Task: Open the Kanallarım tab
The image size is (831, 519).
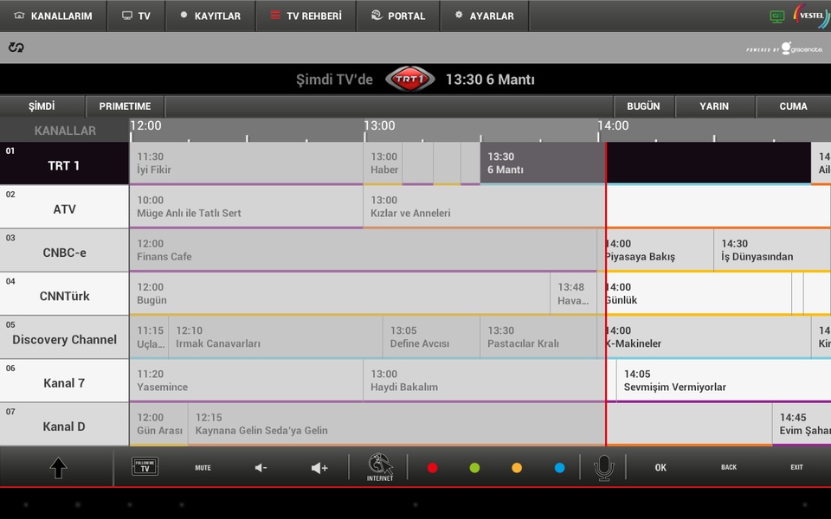Action: pyautogui.click(x=53, y=16)
